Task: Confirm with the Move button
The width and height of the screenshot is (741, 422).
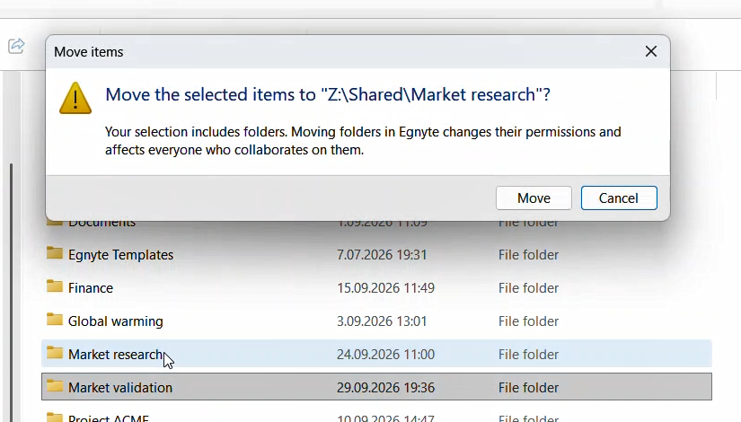Action: (534, 198)
